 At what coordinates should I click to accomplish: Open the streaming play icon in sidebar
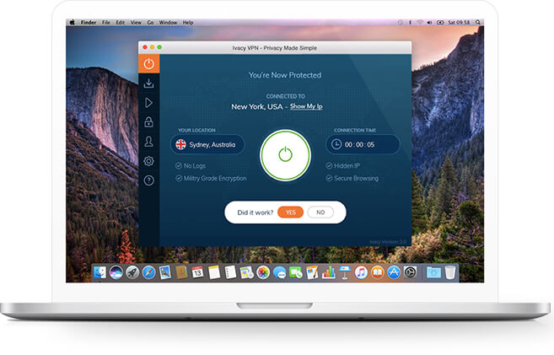coord(148,103)
